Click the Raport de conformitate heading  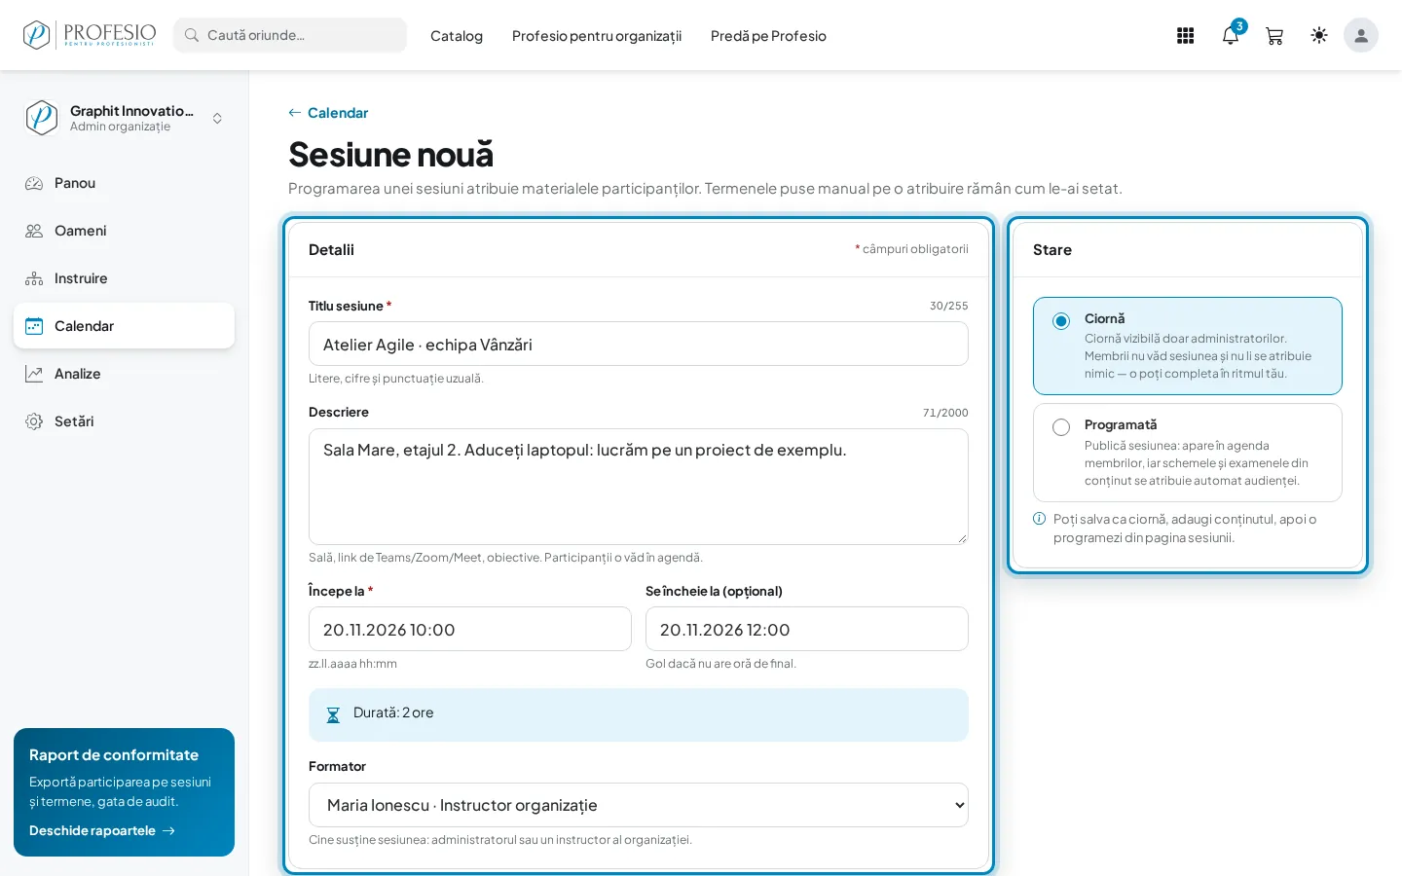pos(114,755)
